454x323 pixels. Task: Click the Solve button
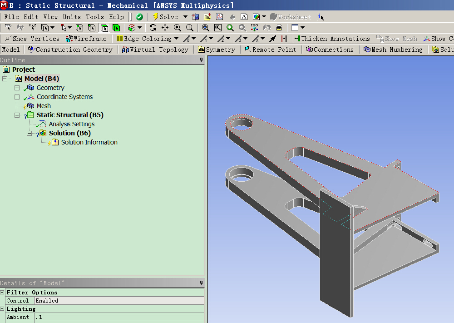point(165,17)
